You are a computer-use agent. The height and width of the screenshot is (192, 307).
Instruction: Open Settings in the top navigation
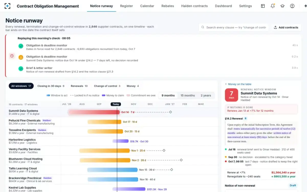245,6
